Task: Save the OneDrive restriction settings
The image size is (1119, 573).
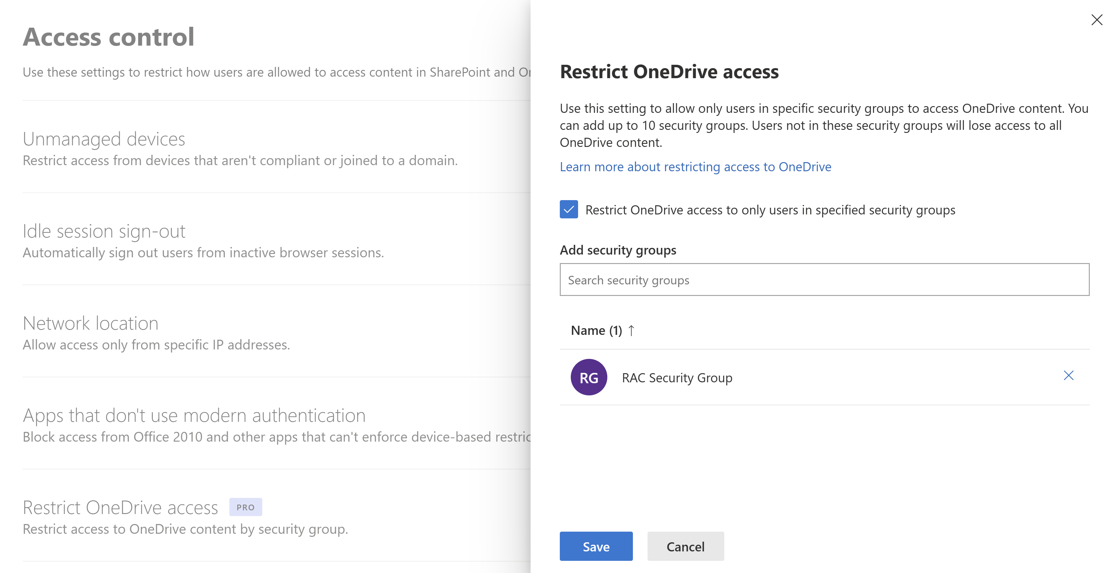Action: (x=595, y=546)
